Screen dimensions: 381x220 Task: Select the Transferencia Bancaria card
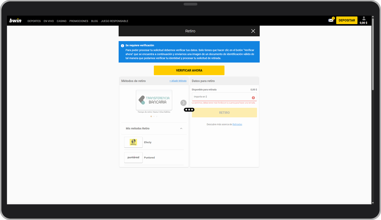(154, 100)
